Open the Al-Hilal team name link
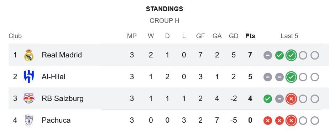Viewport: 329px width, 137px height. point(53,77)
